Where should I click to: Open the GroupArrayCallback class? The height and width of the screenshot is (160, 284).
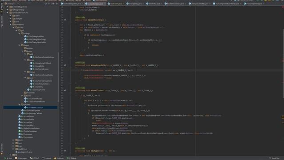43,63
